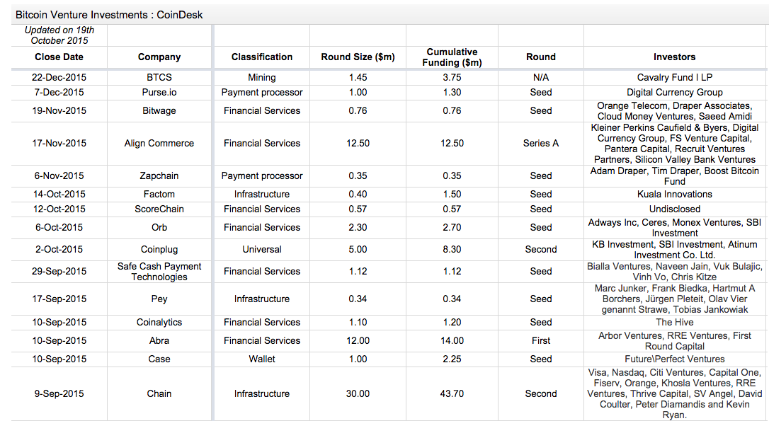Select the 'Bitwage' company cell
769x421 pixels.
click(x=159, y=111)
